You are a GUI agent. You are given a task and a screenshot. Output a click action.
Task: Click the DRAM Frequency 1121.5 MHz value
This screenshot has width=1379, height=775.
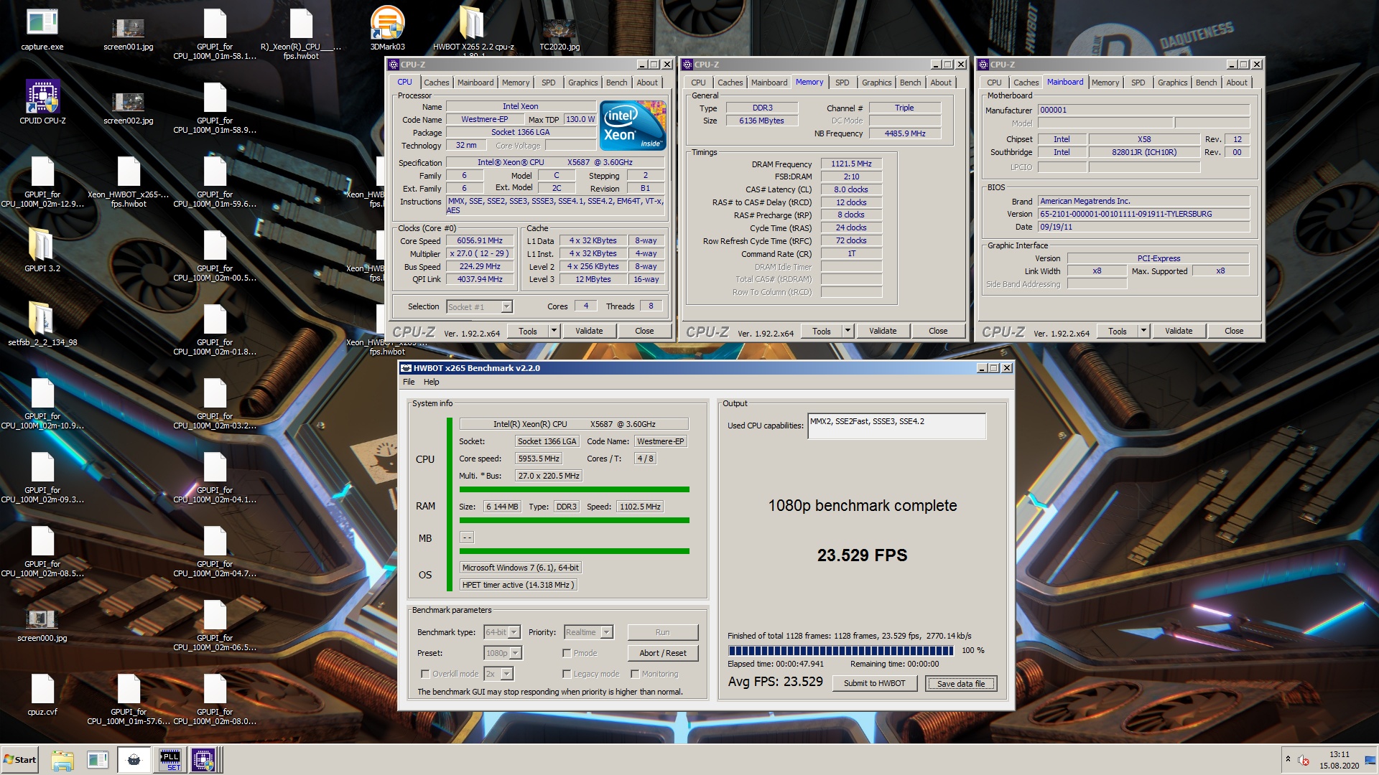pos(851,164)
